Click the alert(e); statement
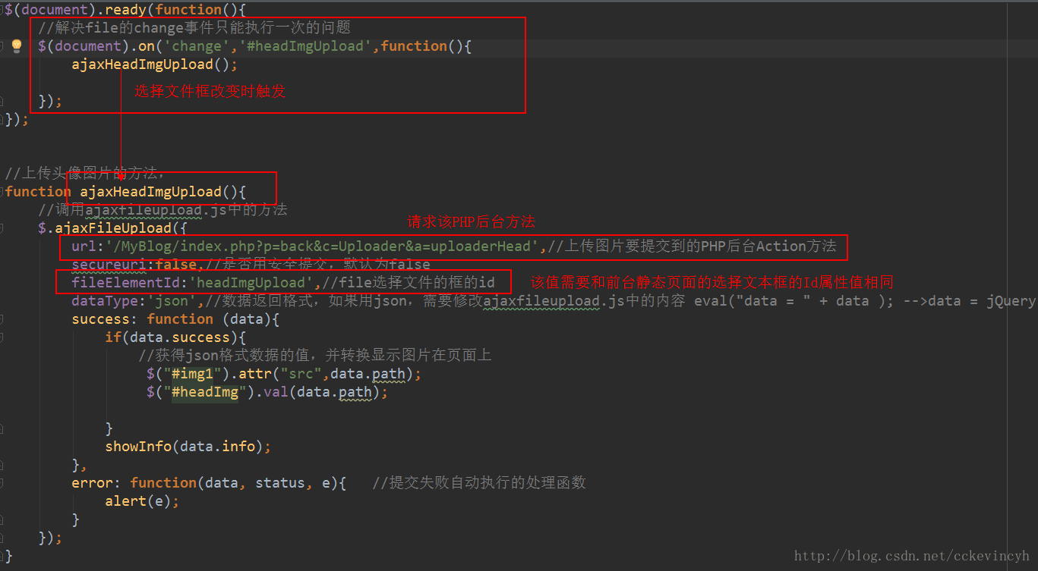Screen dimensions: 1038x571 (x=142, y=501)
